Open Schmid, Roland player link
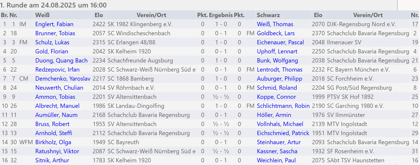This screenshot has width=420, height=165. [277, 88]
